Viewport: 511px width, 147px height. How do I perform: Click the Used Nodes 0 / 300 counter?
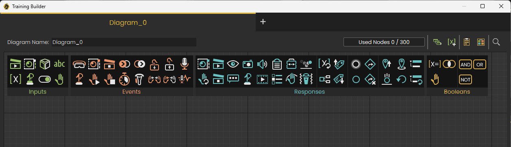384,42
